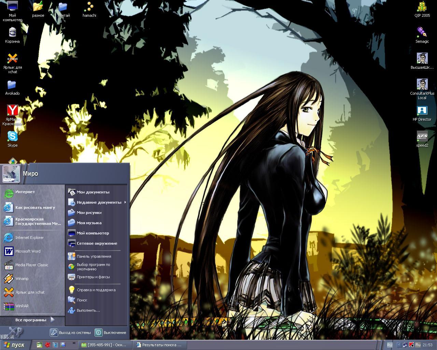The image size is (437, 350).
Task: Launch HP Director from the desktop
Action: 422,113
